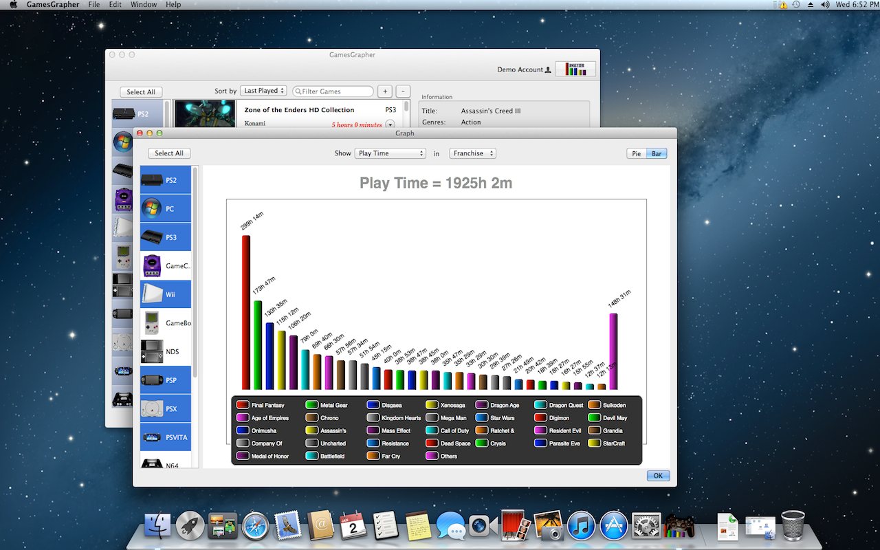
Task: Select the Windows PC icon in main window
Action: [x=123, y=142]
